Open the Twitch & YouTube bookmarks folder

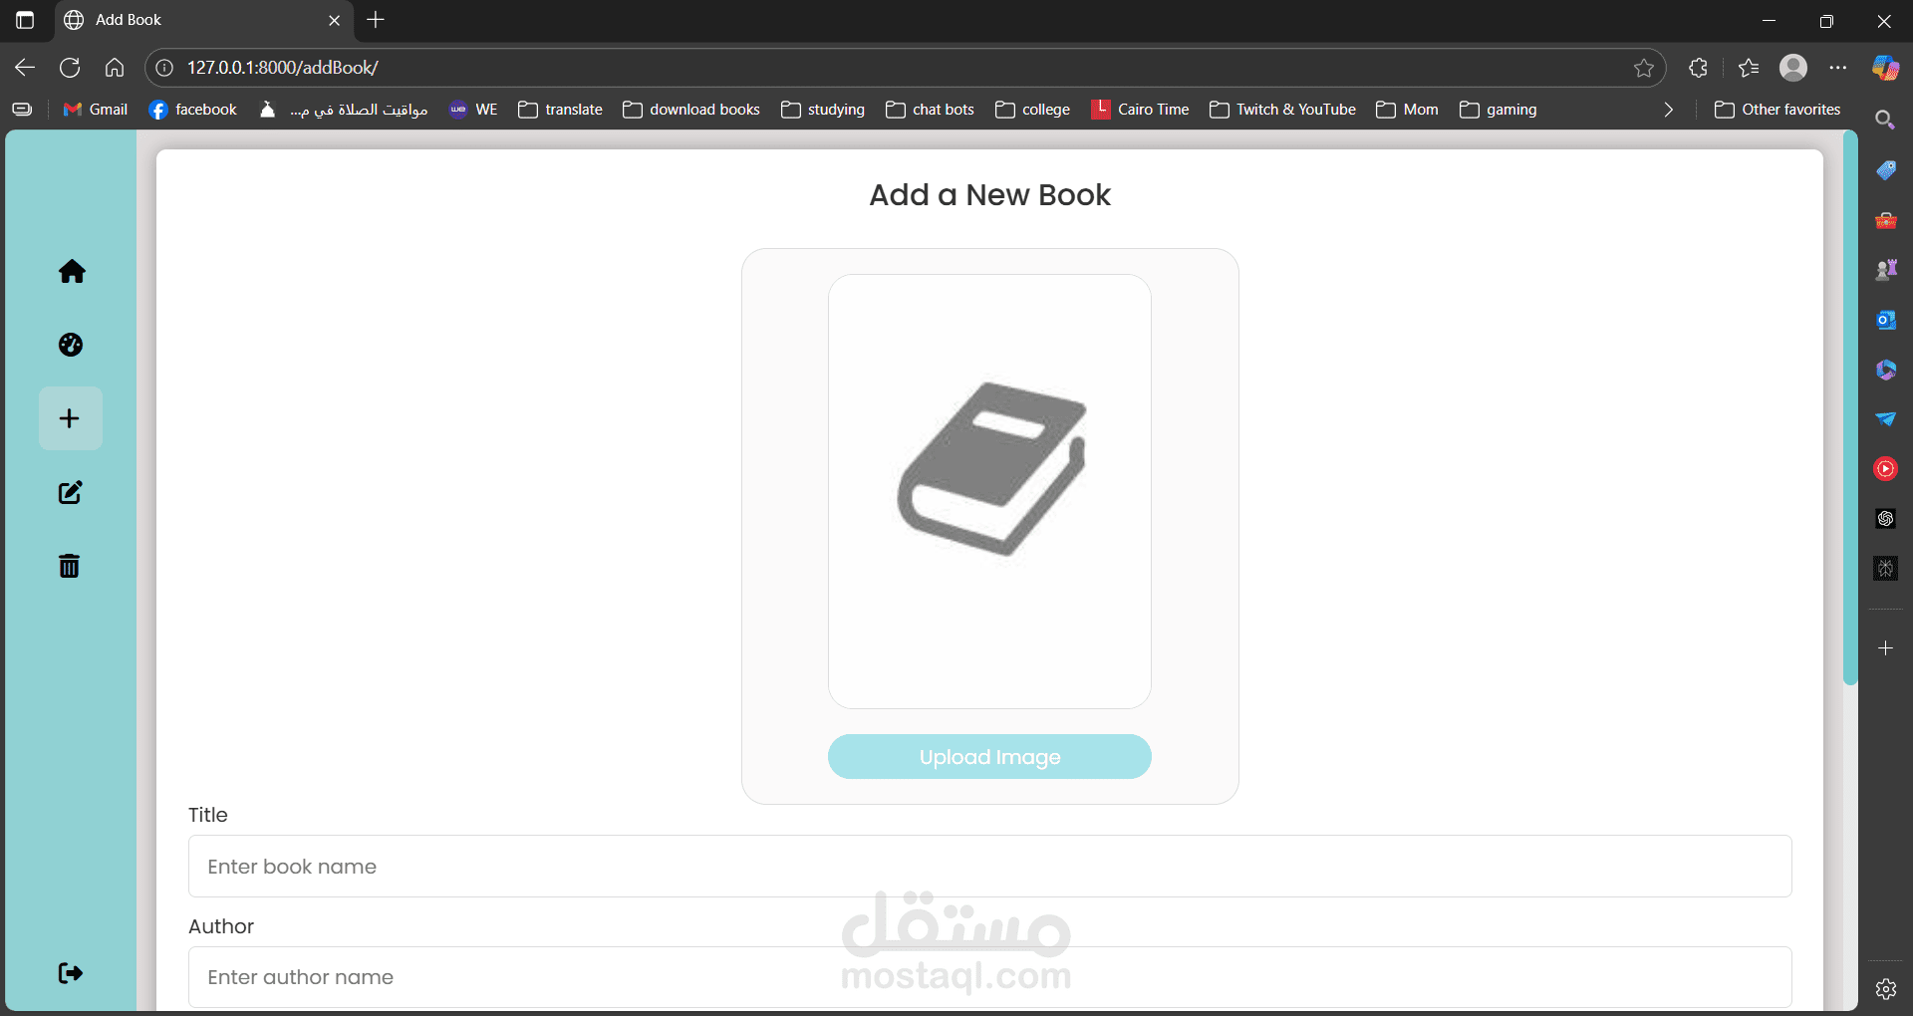pyautogui.click(x=1283, y=110)
